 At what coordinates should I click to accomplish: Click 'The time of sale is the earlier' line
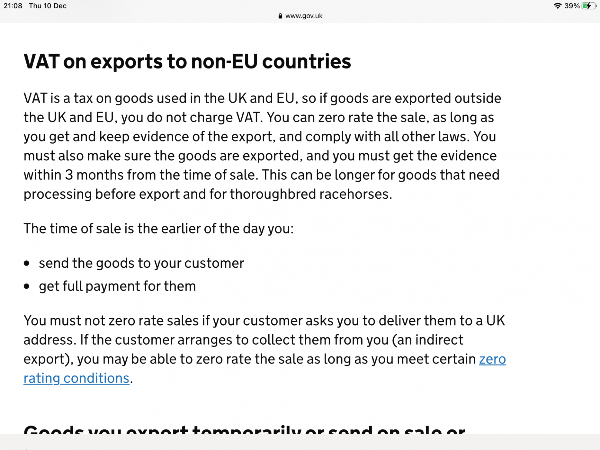pyautogui.click(x=158, y=229)
